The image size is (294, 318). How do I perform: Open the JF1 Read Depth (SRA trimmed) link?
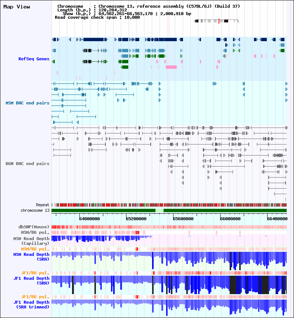[x=32, y=305]
